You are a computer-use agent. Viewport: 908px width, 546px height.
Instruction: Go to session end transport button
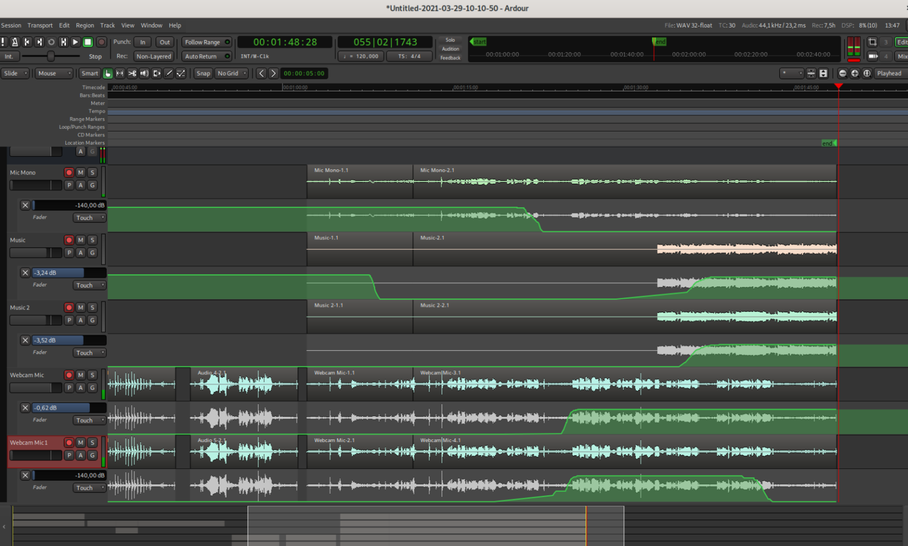click(x=39, y=42)
